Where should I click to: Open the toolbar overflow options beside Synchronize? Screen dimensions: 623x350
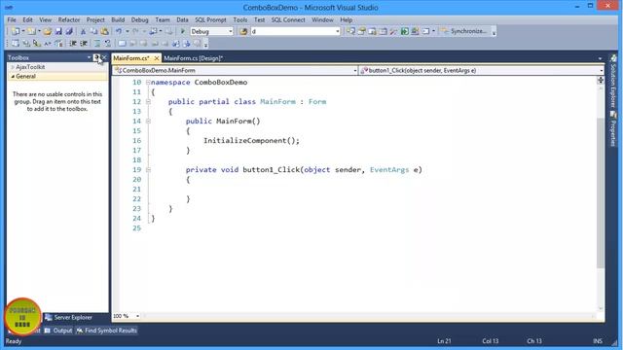tap(494, 32)
